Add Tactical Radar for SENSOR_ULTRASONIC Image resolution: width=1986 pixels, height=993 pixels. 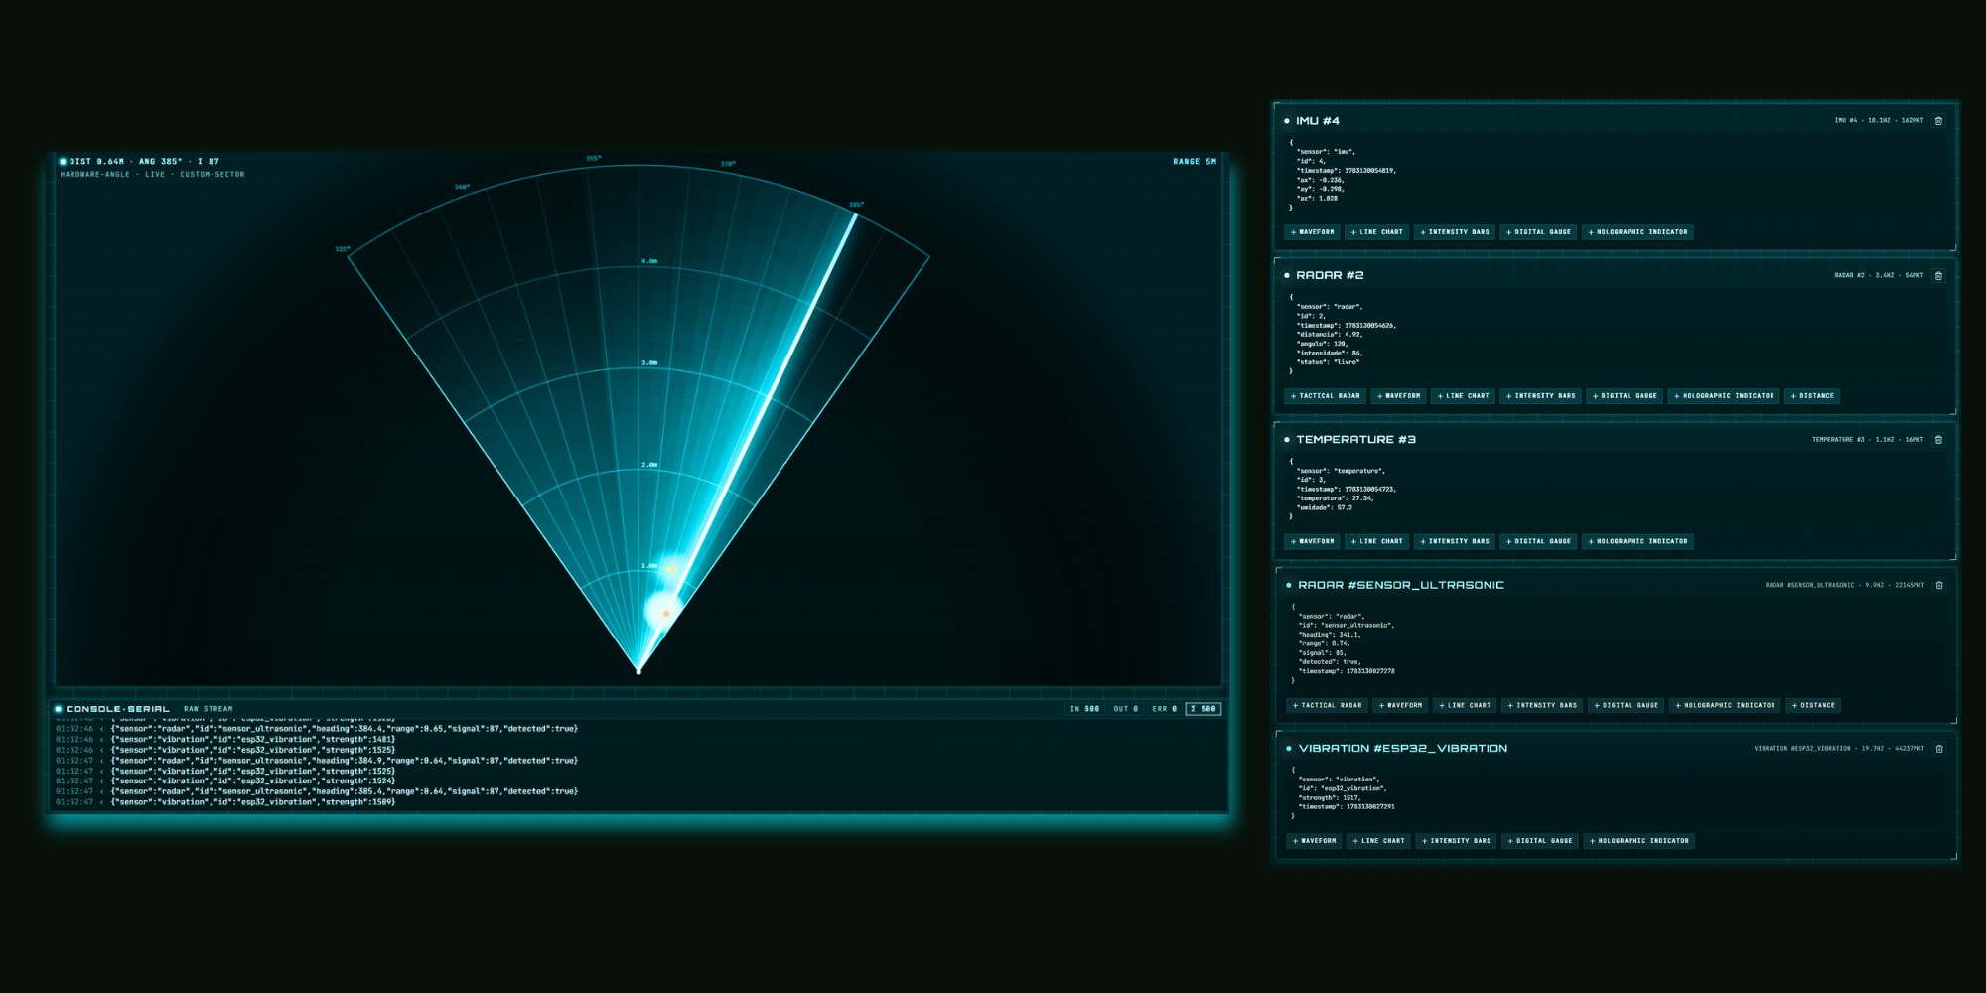(x=1328, y=706)
